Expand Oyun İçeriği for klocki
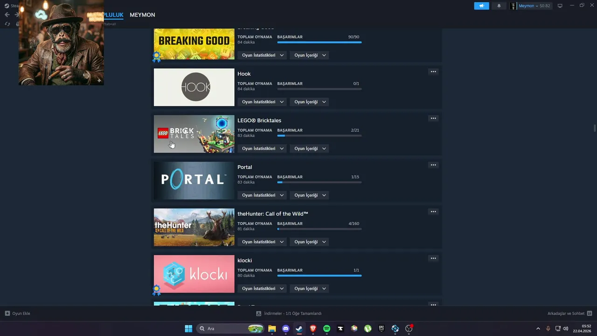 point(309,288)
